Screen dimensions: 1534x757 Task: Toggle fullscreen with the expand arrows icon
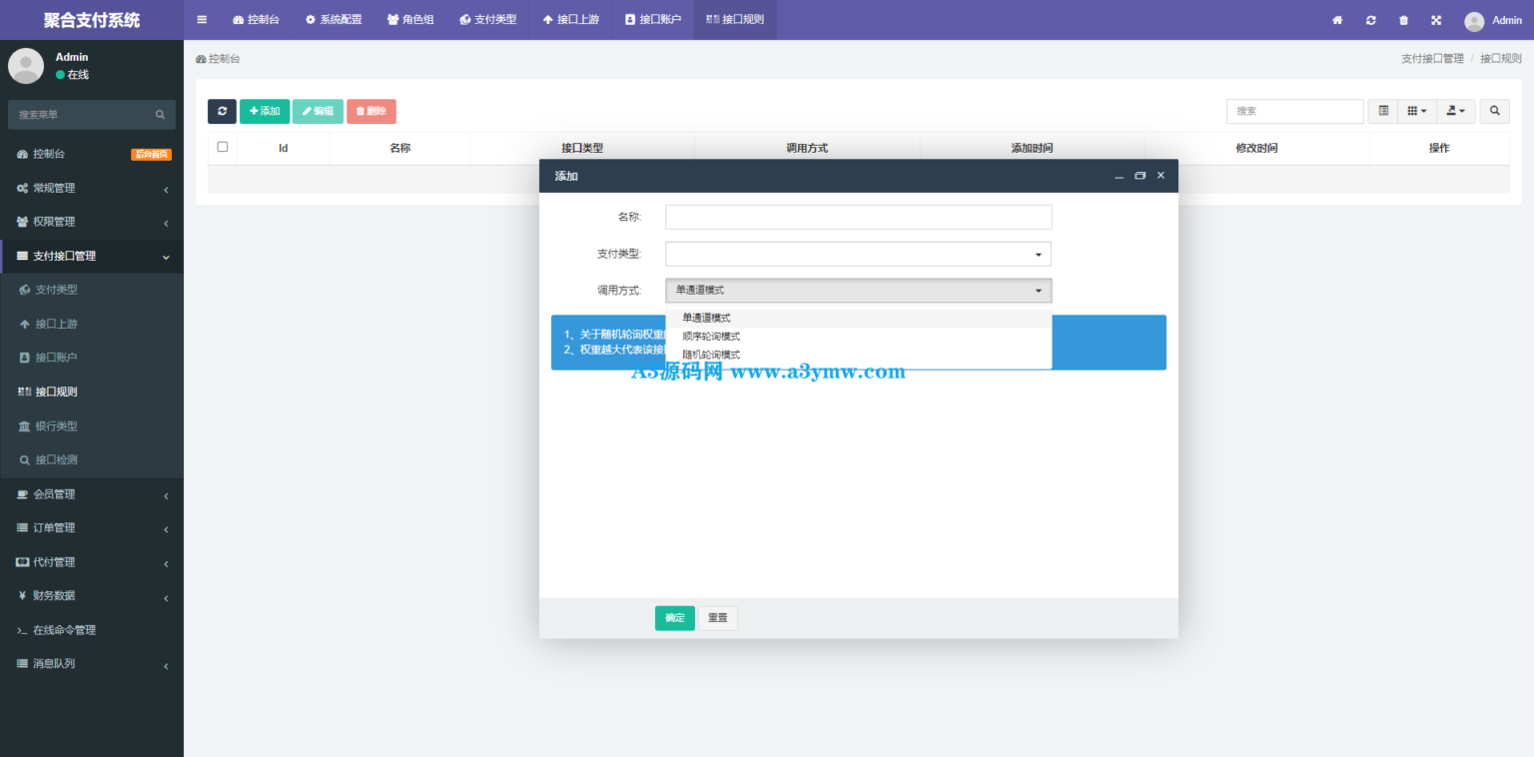1436,20
